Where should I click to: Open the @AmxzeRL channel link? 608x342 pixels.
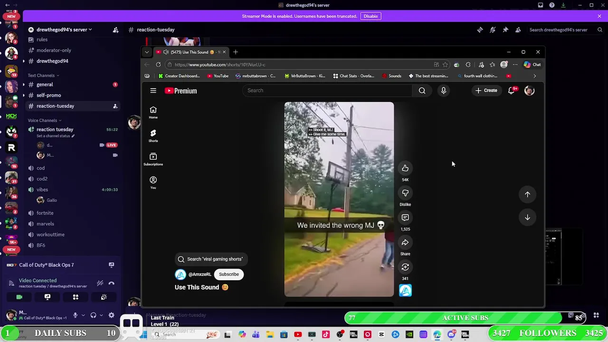[199, 274]
